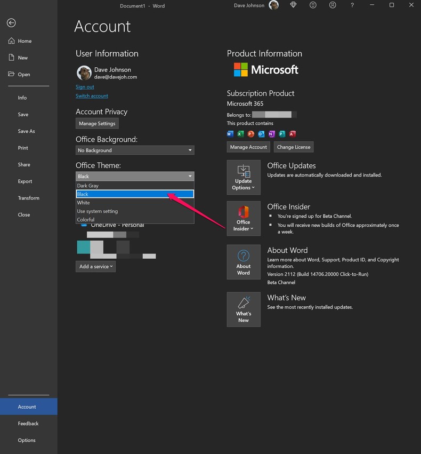
Task: Click the What's New icon
Action: [244, 309]
